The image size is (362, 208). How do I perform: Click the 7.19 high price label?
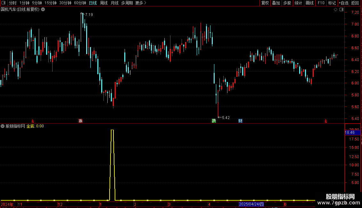coord(89,14)
